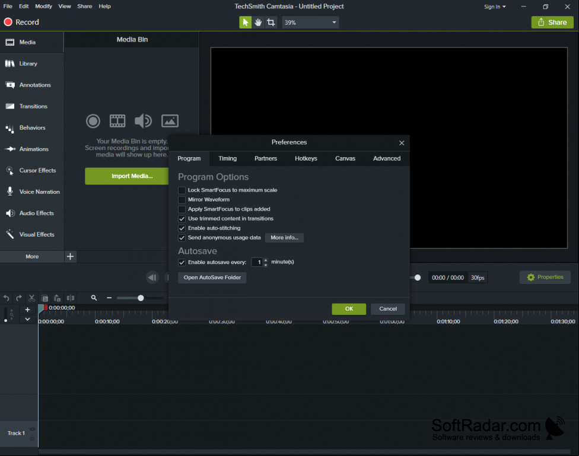Viewport: 579px width, 456px height.
Task: Open the Help menu
Action: [104, 7]
